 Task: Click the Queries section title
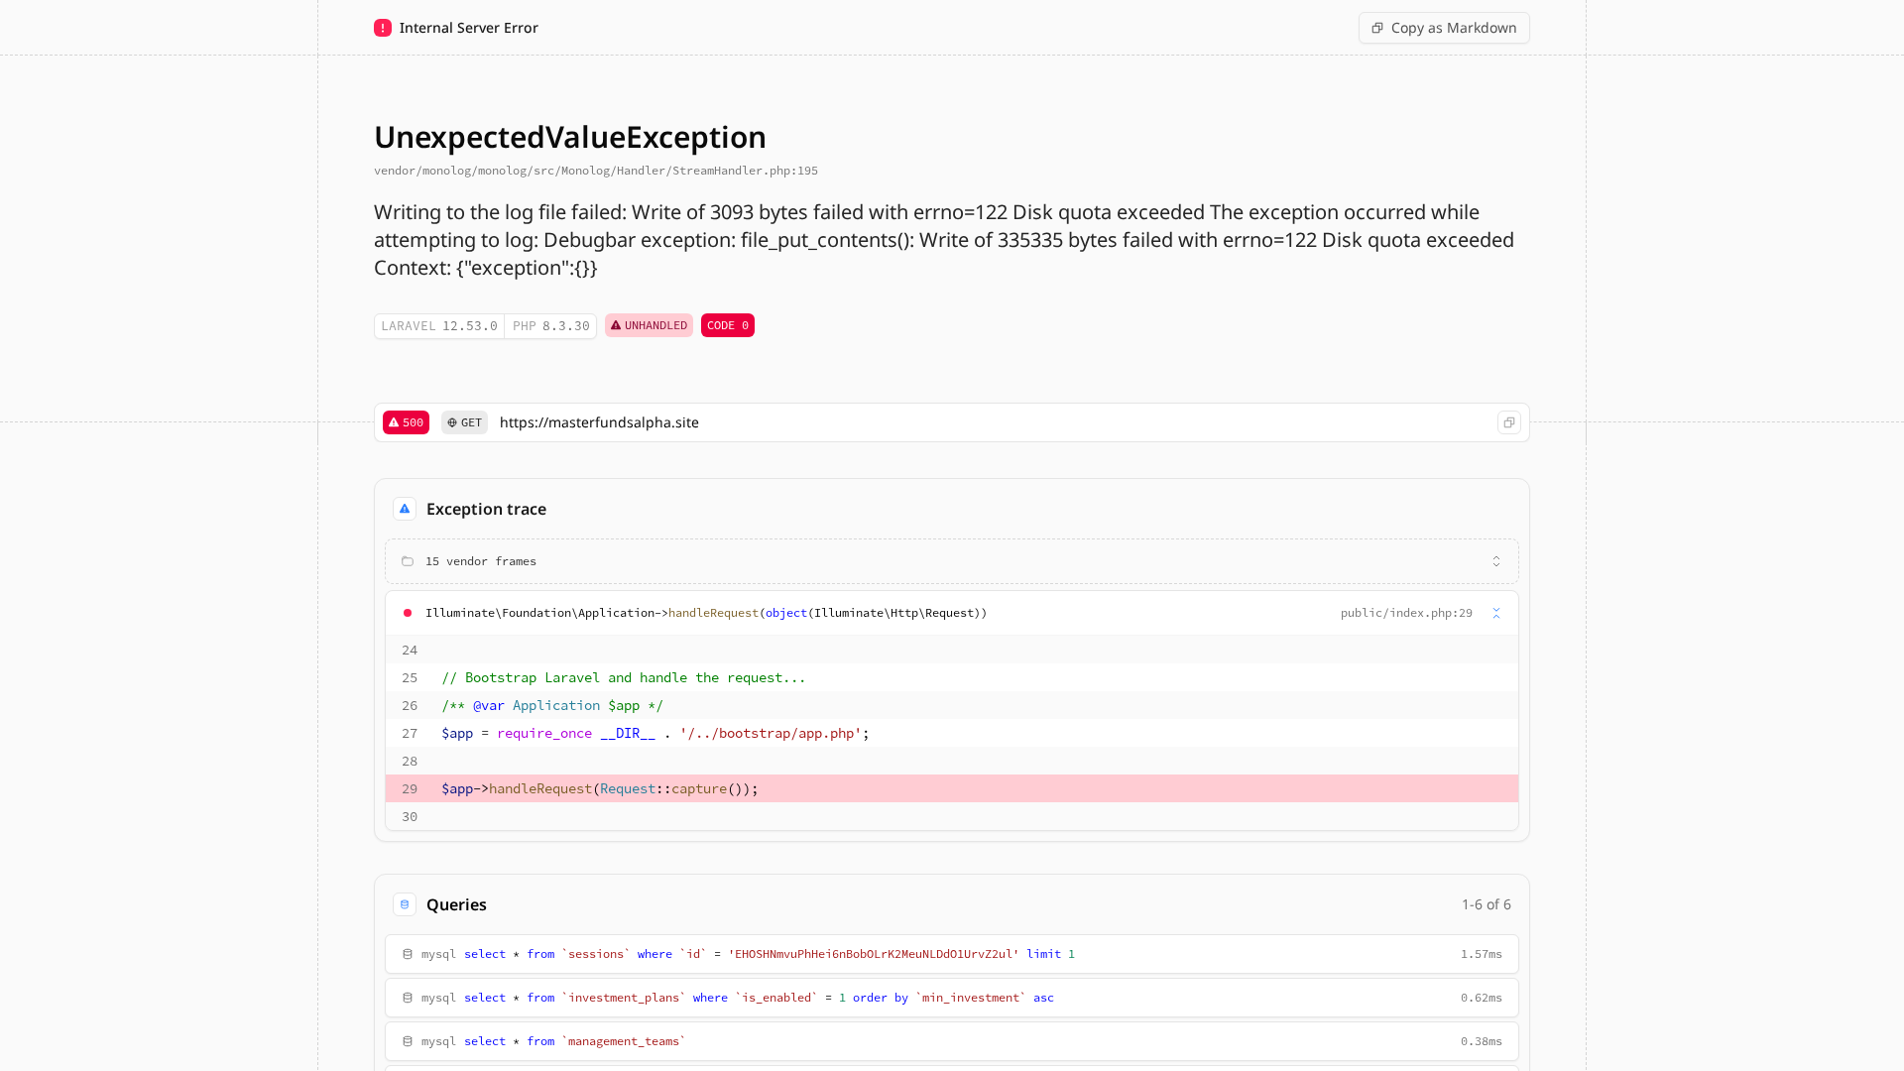click(456, 904)
